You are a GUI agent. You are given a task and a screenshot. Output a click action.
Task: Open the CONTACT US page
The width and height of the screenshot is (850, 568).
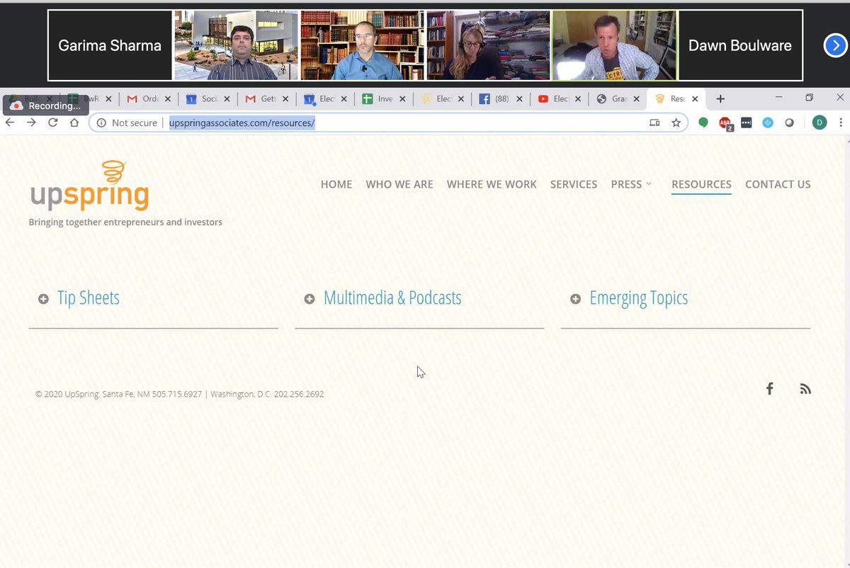point(778,184)
